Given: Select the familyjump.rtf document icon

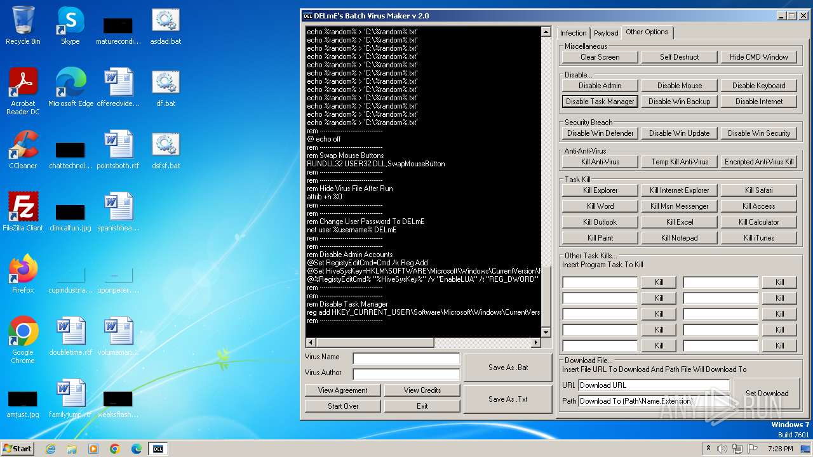Looking at the screenshot, I should pyautogui.click(x=71, y=399).
